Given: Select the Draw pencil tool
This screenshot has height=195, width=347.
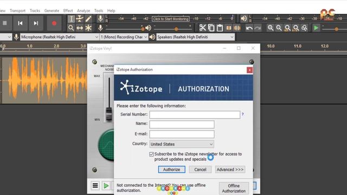Looking at the screenshot, I should [88, 19].
